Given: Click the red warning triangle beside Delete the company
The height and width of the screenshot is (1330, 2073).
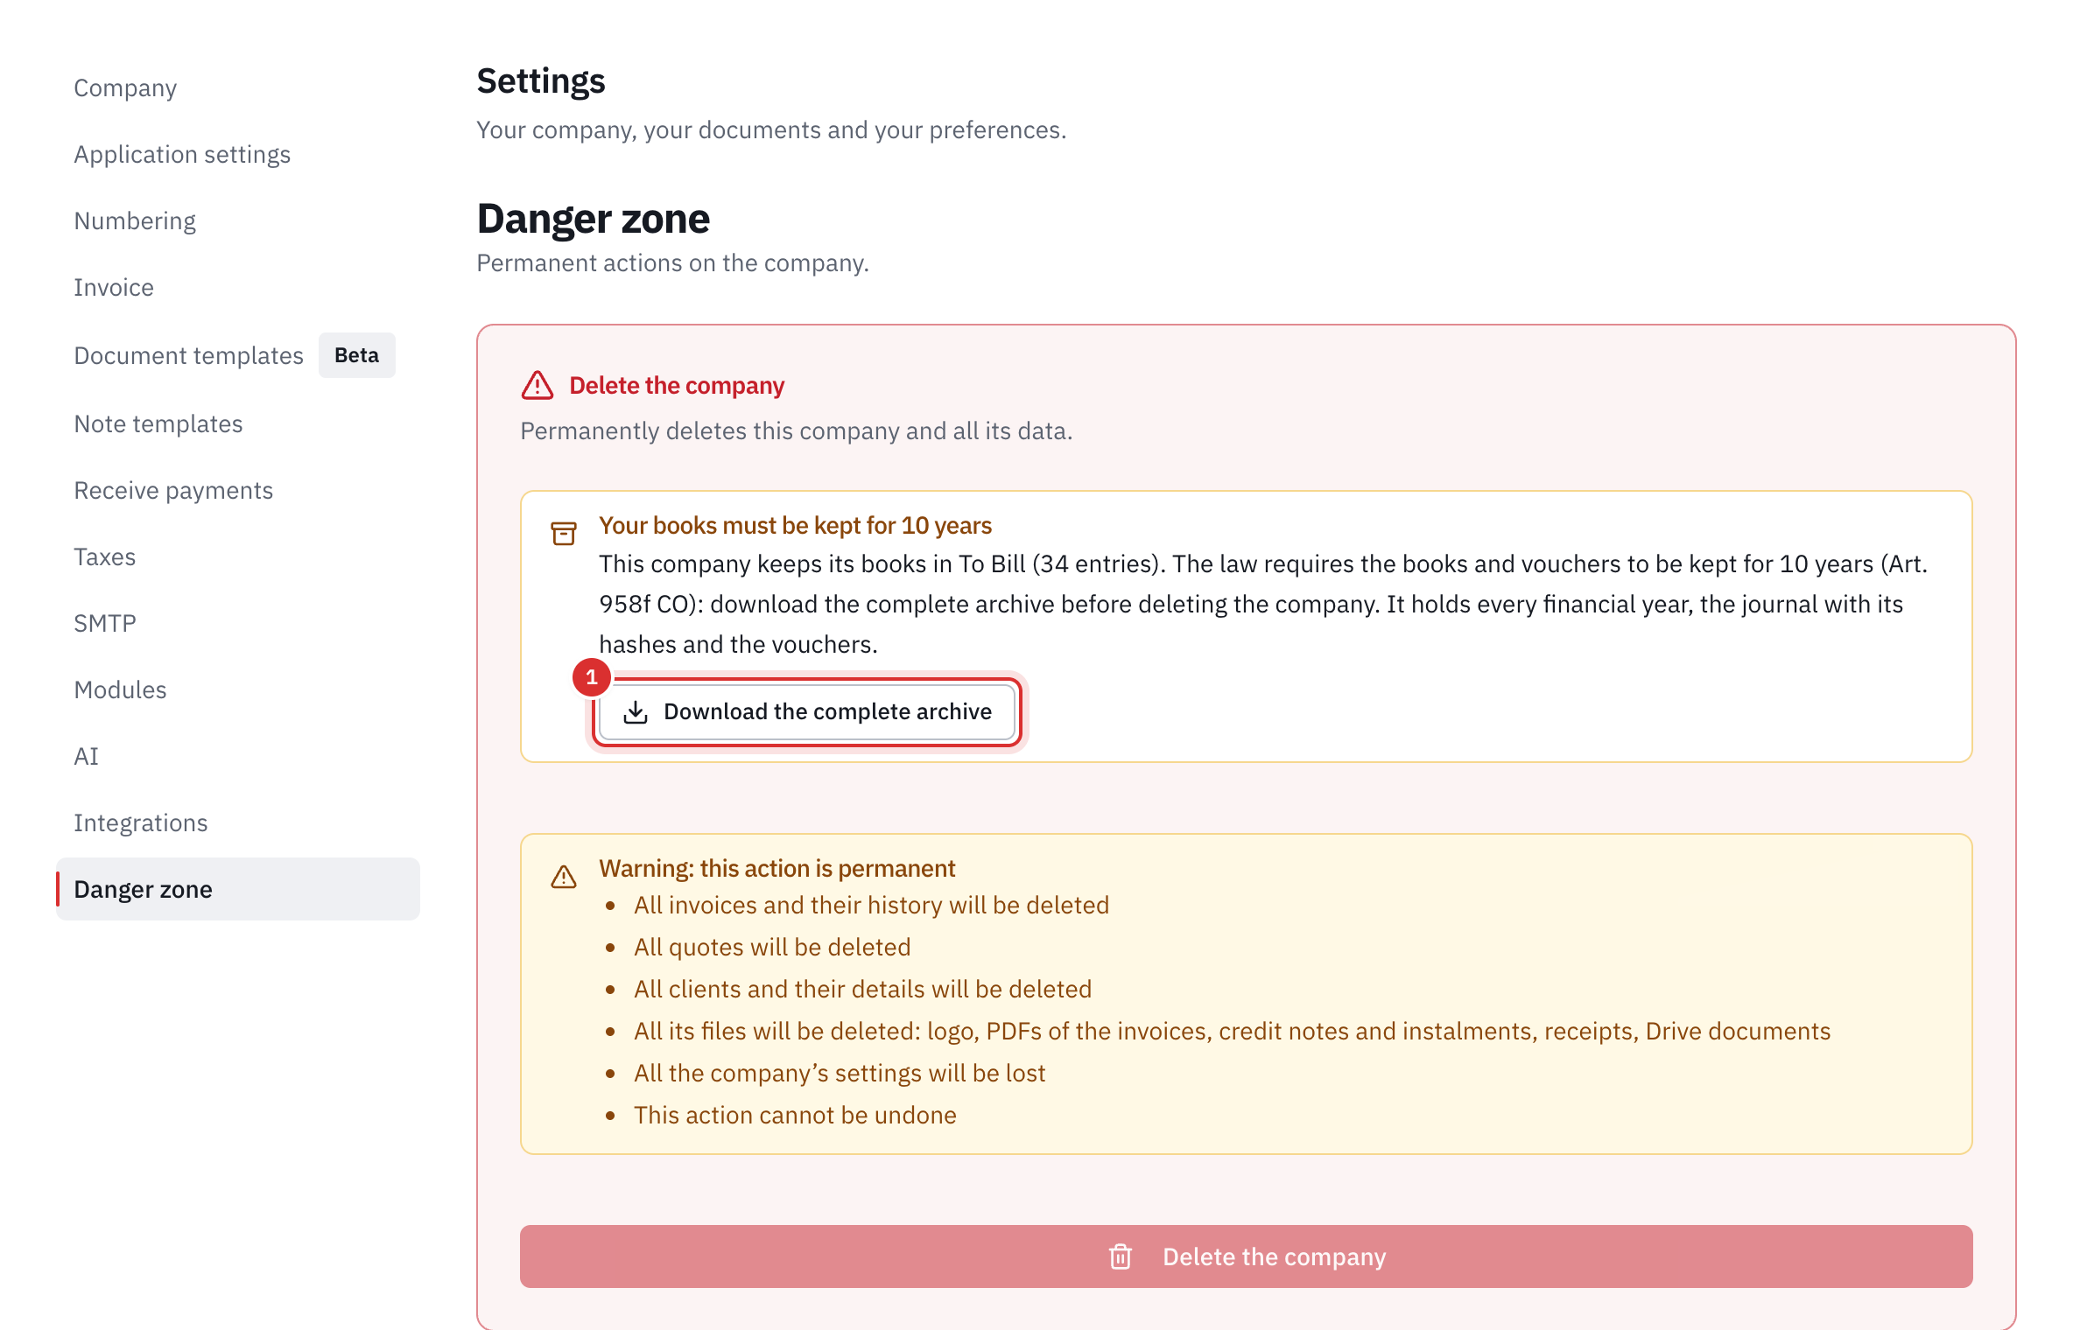Looking at the screenshot, I should tap(538, 385).
